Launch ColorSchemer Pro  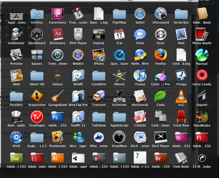point(161,76)
